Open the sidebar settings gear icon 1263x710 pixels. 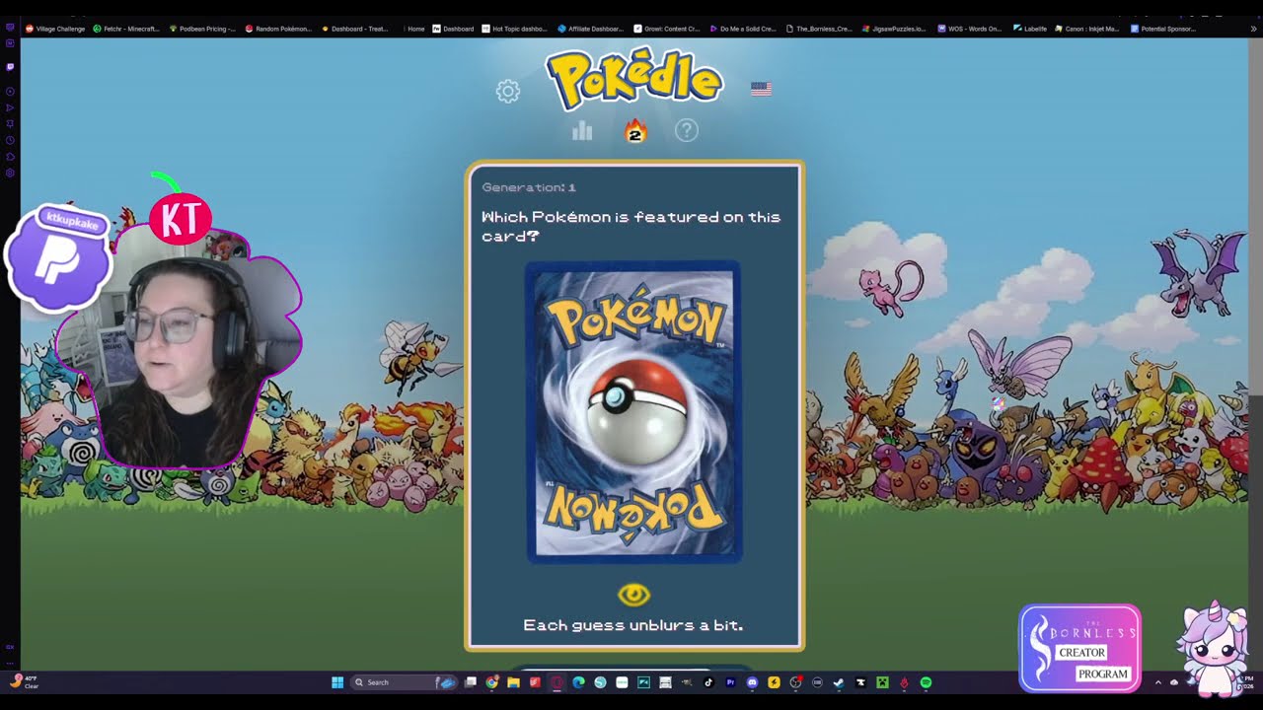[x=10, y=173]
